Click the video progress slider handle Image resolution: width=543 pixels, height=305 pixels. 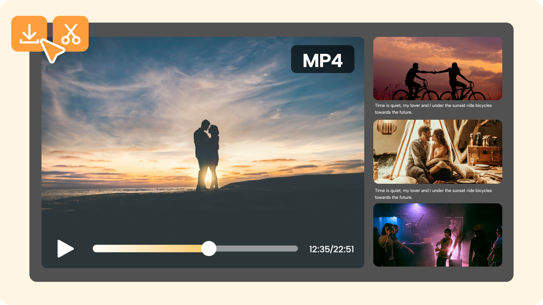209,249
